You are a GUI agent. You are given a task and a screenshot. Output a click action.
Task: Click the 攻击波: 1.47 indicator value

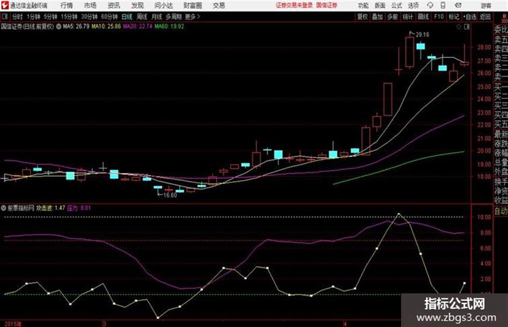[51, 208]
